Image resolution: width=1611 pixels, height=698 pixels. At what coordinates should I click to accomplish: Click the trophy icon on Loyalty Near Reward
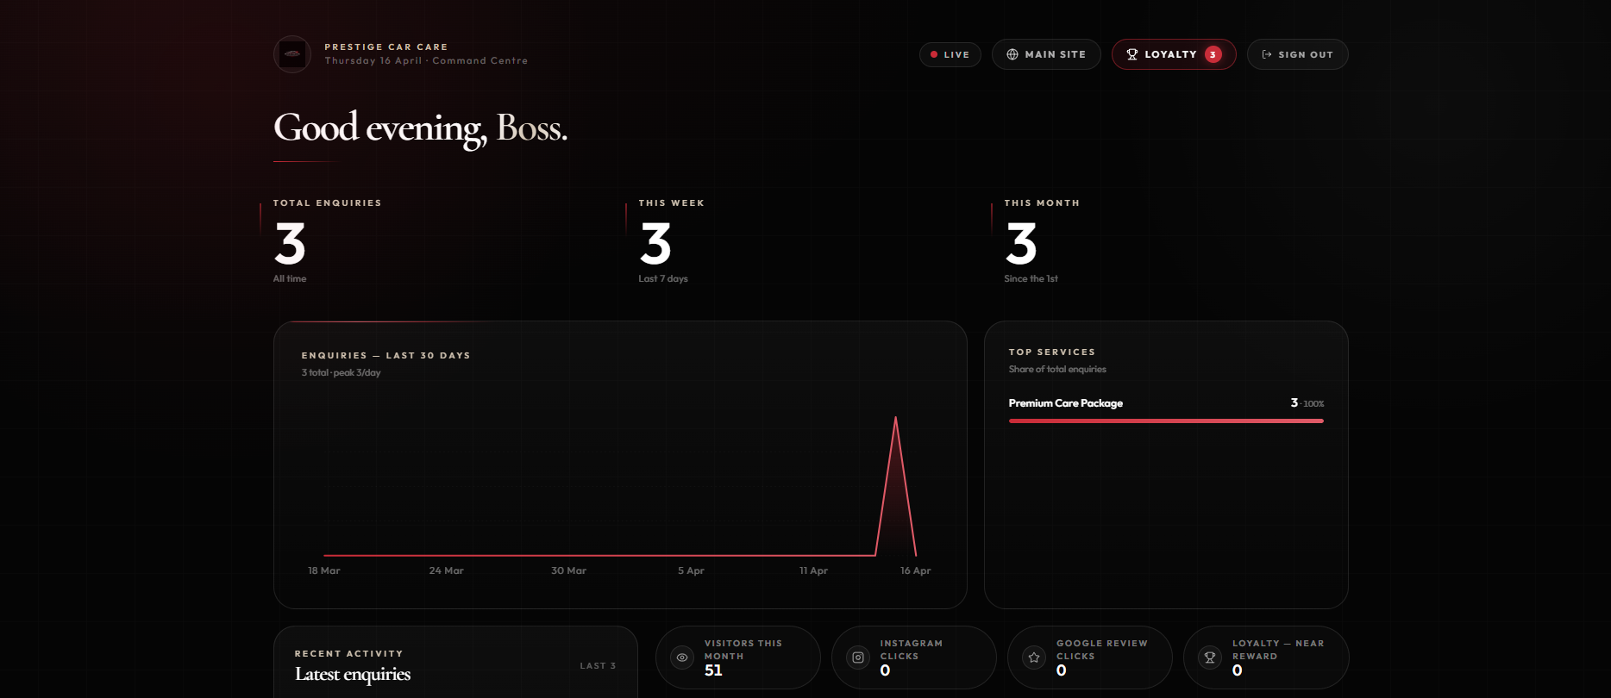click(x=1210, y=657)
